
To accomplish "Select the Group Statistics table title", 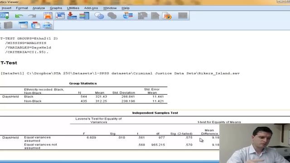I will click(x=83, y=83).
